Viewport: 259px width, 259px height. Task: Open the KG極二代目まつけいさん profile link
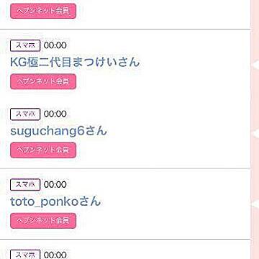click(75, 62)
